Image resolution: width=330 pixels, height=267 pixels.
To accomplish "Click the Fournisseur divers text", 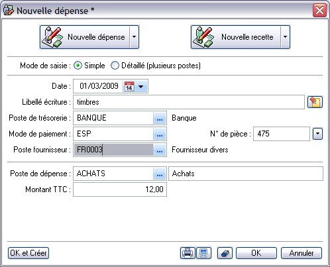I will pos(200,150).
